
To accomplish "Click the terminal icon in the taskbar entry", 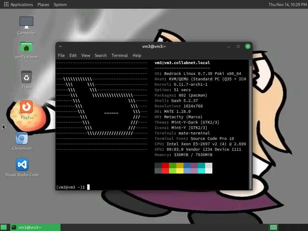I will click(x=14, y=227).
